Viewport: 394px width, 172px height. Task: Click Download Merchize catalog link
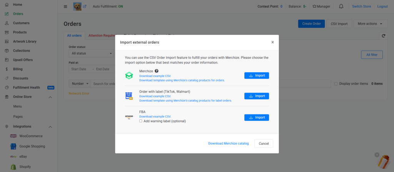229,144
